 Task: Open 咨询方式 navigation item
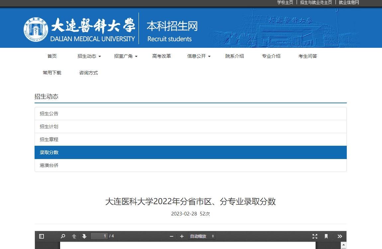[88, 73]
